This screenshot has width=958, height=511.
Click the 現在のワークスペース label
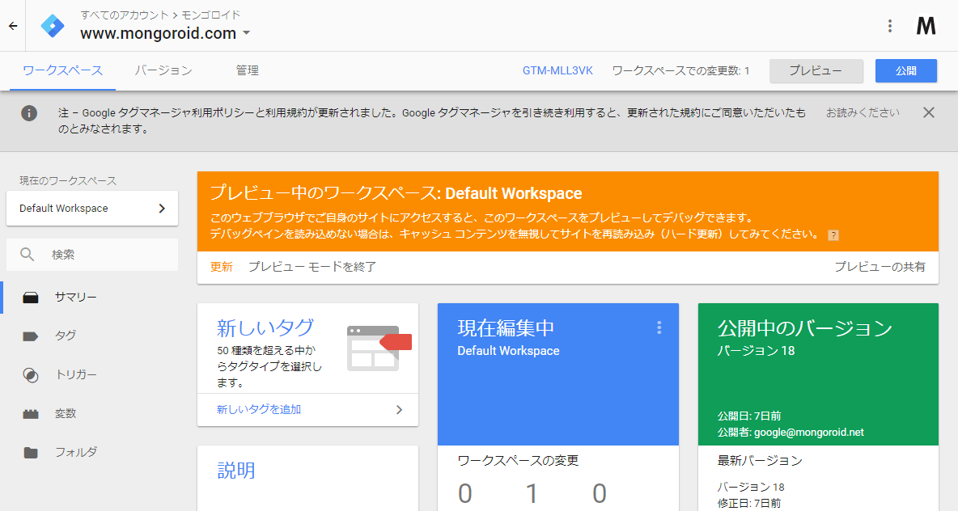point(68,181)
